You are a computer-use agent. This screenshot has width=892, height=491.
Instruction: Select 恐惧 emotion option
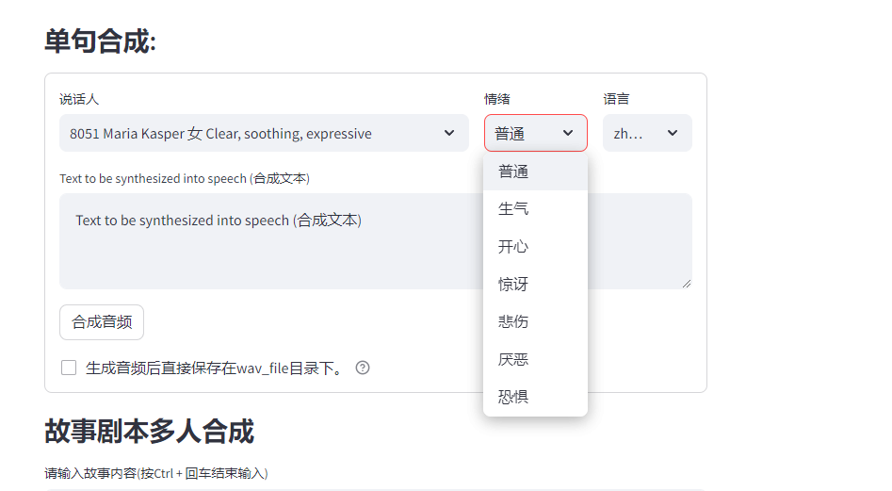(x=513, y=397)
